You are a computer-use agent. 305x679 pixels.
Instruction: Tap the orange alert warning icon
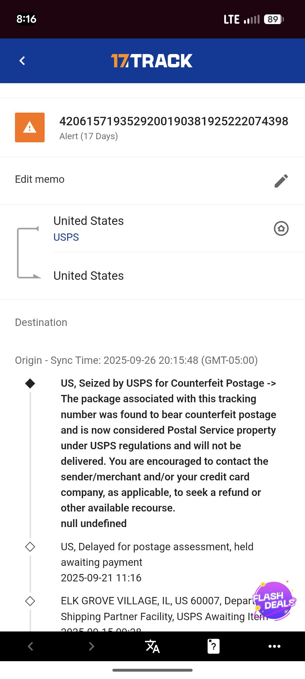pyautogui.click(x=30, y=127)
